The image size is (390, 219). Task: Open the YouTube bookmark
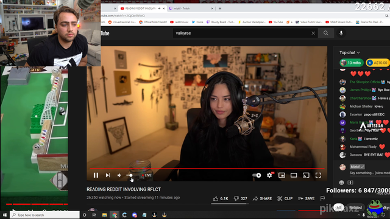pos(276,22)
